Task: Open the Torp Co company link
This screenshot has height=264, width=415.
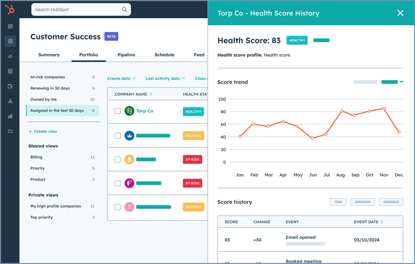Action: [145, 111]
